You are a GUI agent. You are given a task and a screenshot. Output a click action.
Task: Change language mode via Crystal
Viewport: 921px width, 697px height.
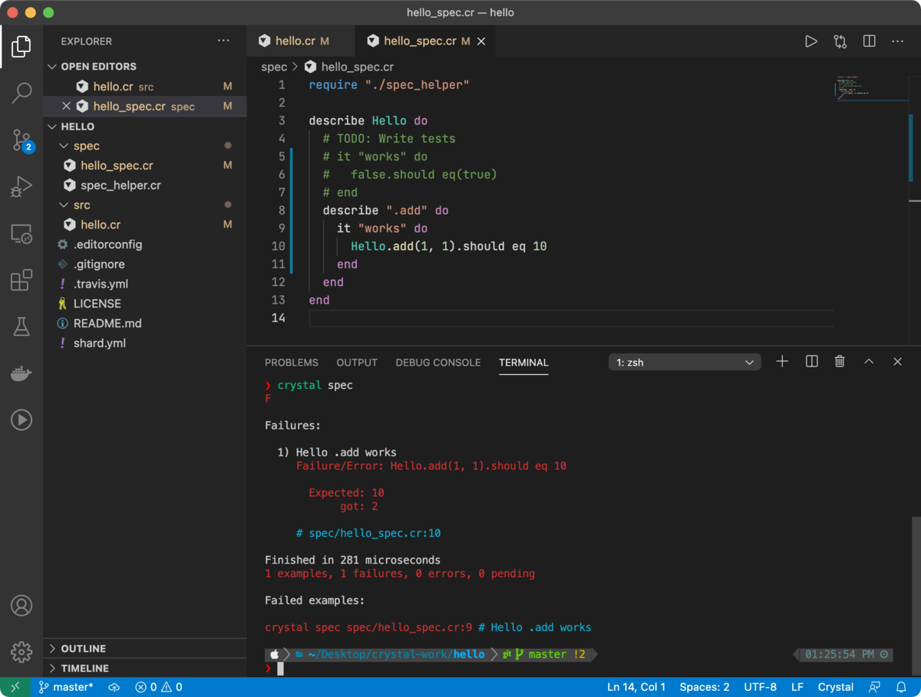tap(836, 687)
